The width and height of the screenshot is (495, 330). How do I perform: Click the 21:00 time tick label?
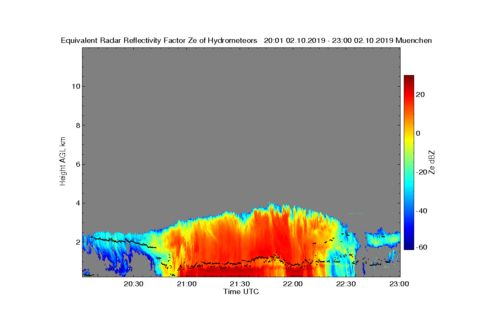[x=188, y=284]
